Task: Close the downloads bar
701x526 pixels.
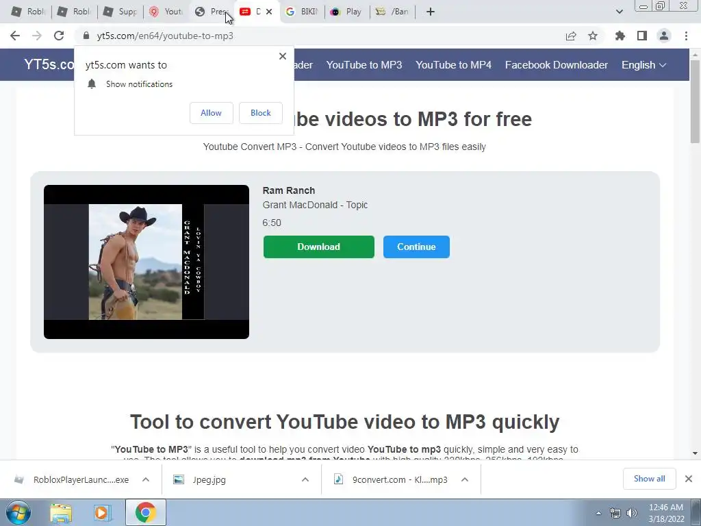Action: tap(689, 479)
